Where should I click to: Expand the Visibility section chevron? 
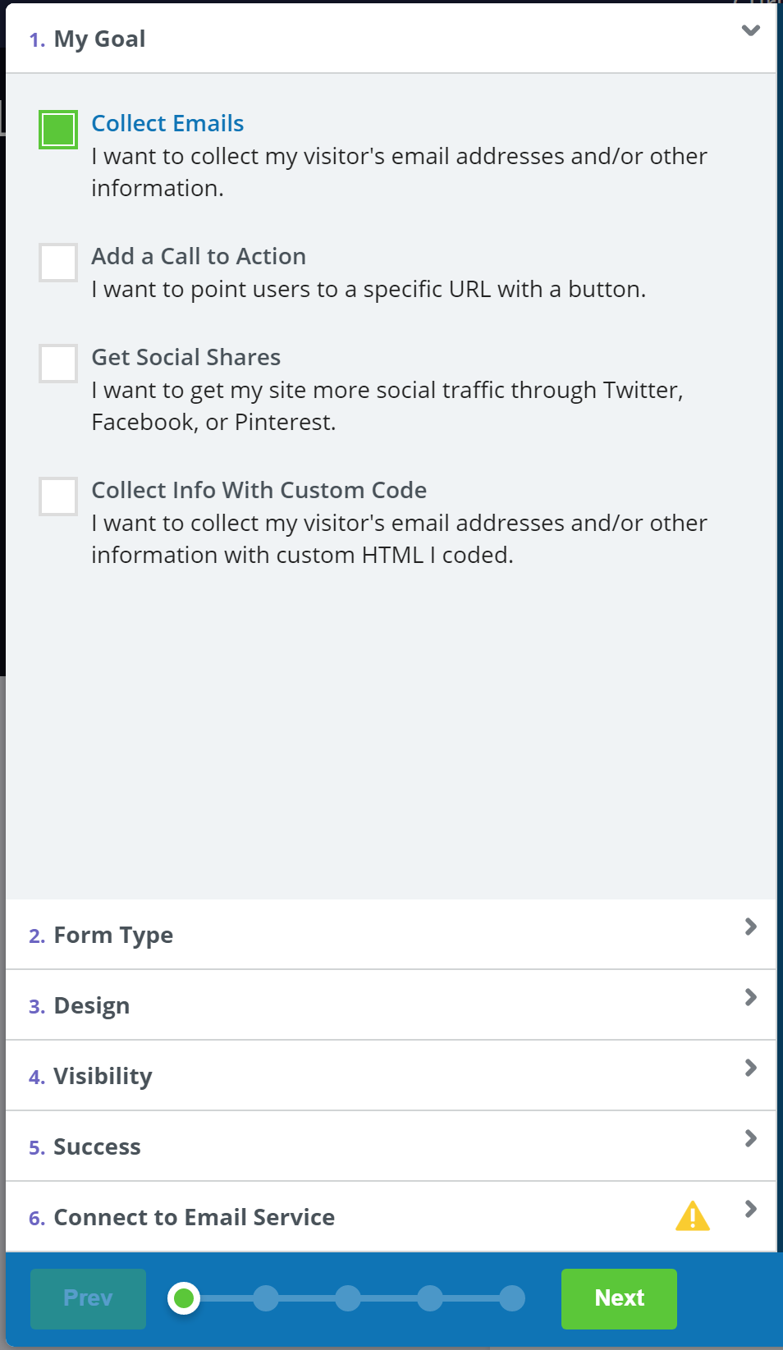[750, 1068]
